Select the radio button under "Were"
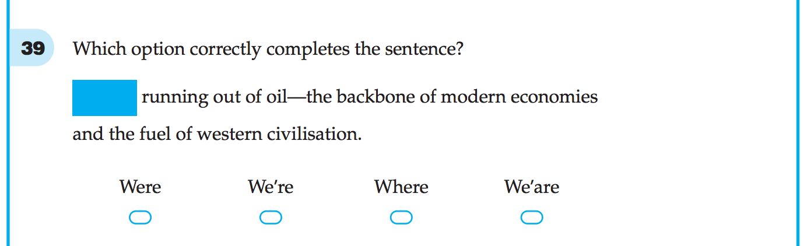This screenshot has height=246, width=807. coord(140,217)
